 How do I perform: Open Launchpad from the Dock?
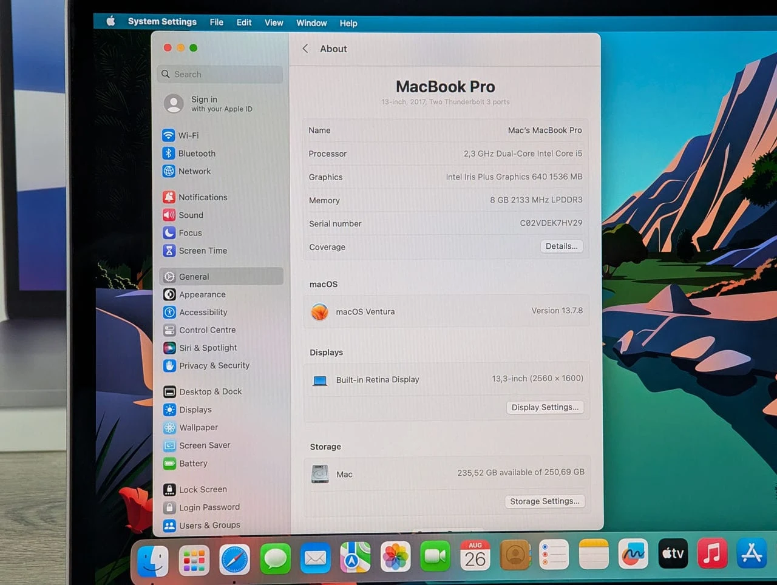(194, 560)
